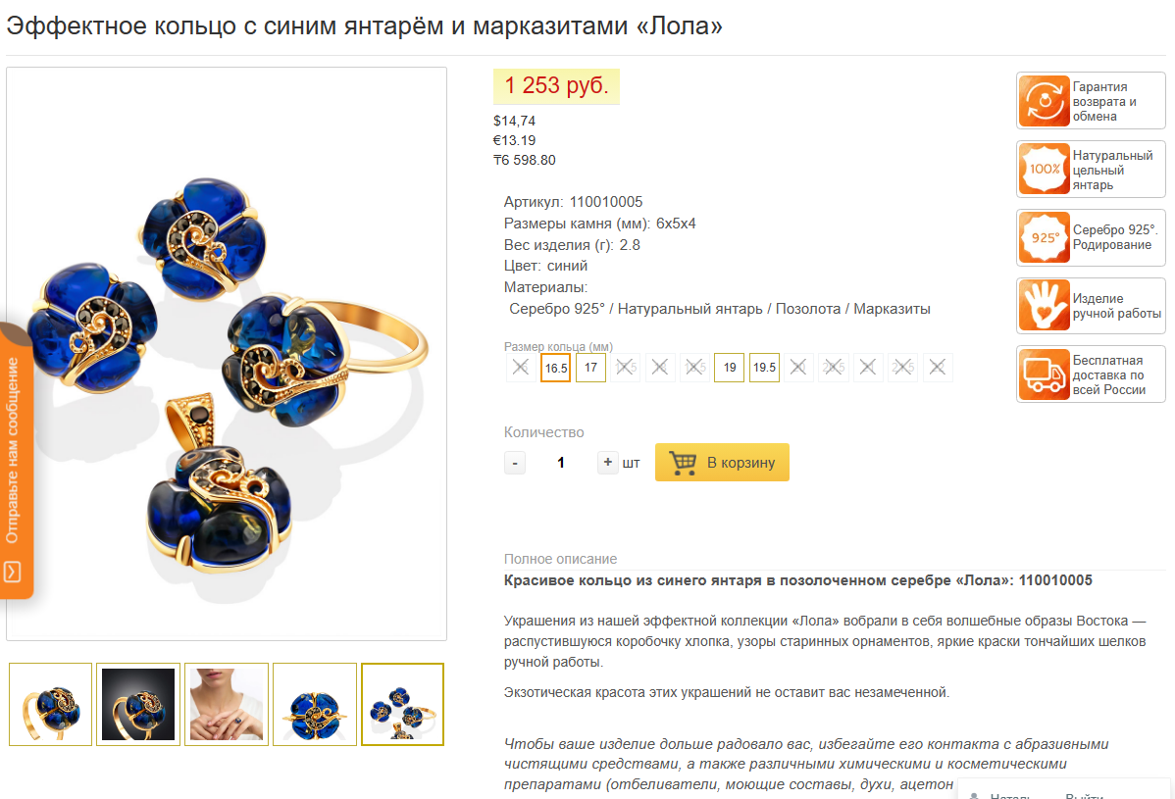The height and width of the screenshot is (799, 1175).
Task: Click the handmade product hand icon
Action: 1044,306
